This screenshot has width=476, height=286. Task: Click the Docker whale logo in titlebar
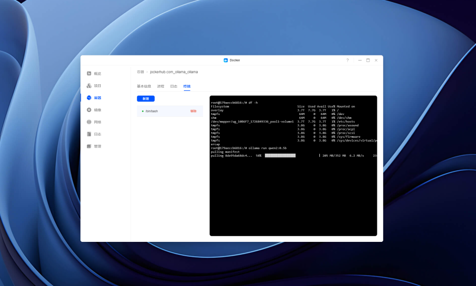pos(226,60)
